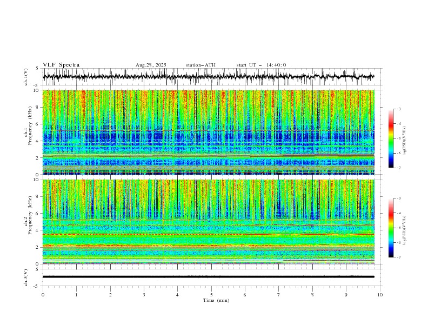
Task: Click the time axis tick label "1"
Action: (x=76, y=295)
